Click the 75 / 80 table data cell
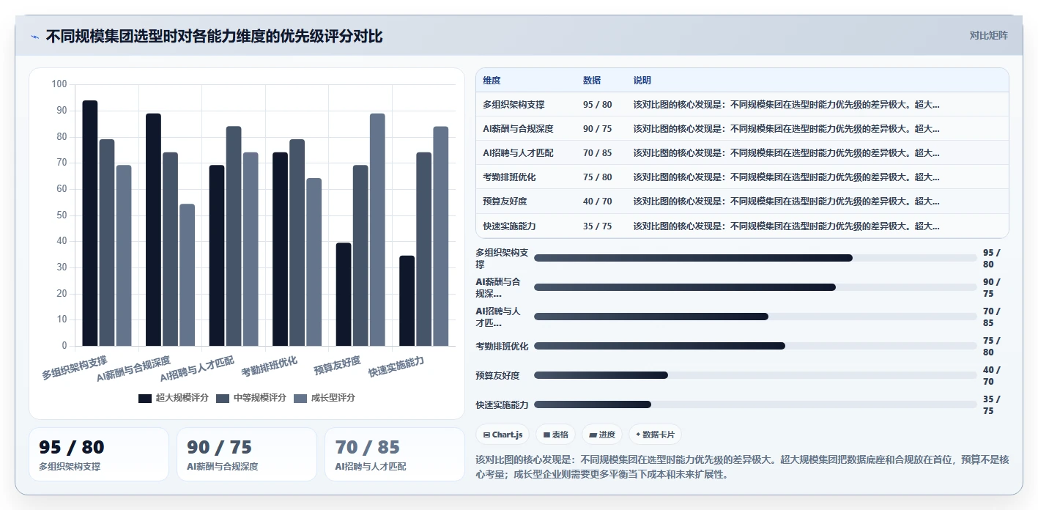 pyautogui.click(x=597, y=177)
